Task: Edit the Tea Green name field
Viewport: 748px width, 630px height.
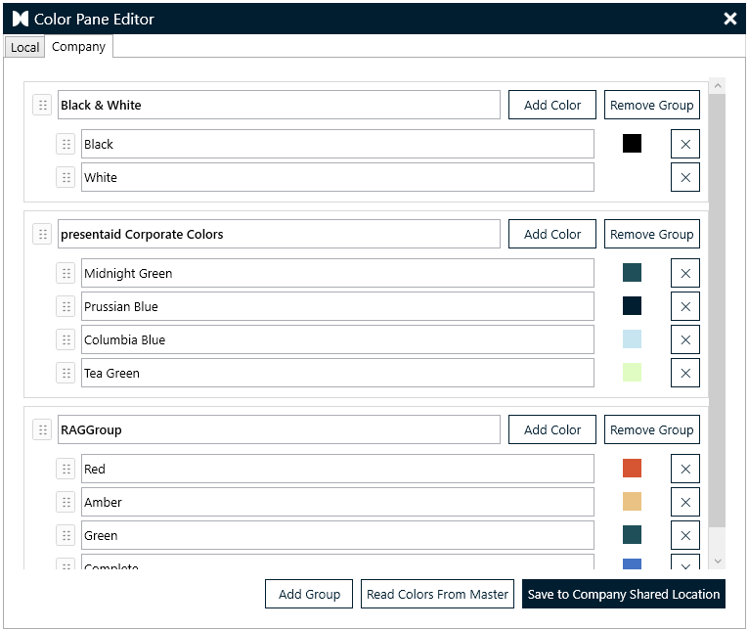Action: 337,373
